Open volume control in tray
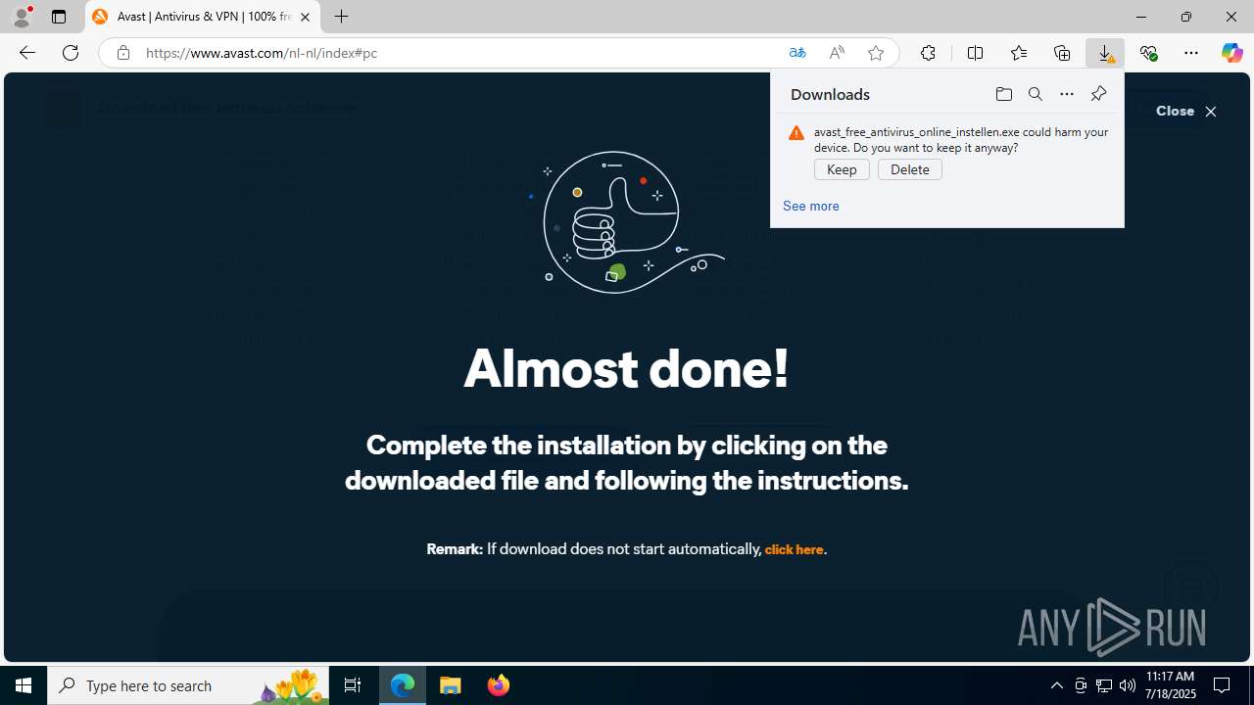This screenshot has height=705, width=1254. click(x=1127, y=685)
